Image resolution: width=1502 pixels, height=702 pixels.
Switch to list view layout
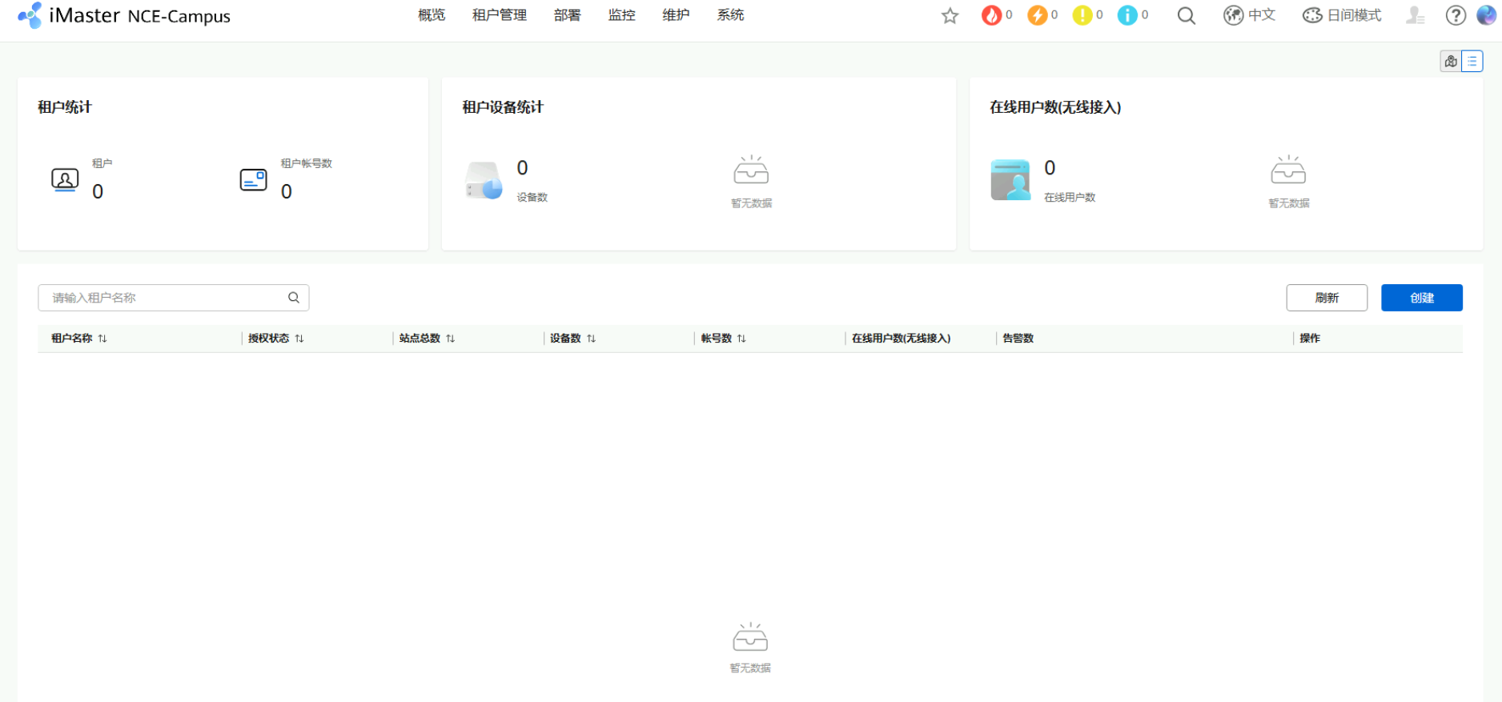tap(1472, 62)
